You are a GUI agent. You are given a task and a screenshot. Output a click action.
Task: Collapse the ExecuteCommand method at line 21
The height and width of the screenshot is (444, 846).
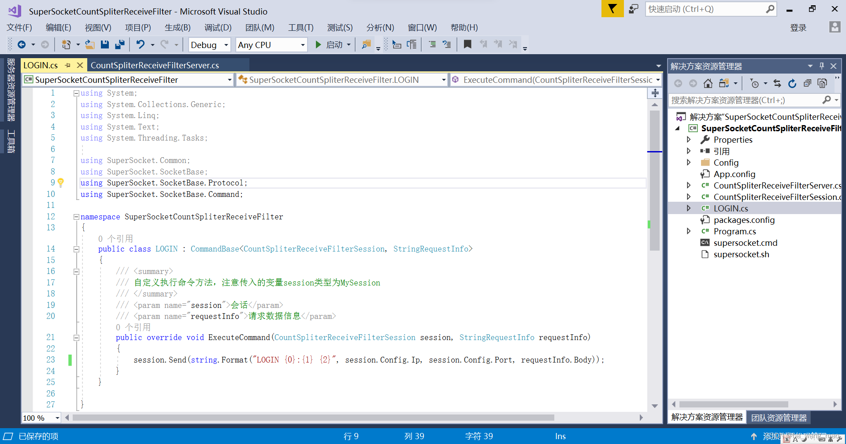76,337
